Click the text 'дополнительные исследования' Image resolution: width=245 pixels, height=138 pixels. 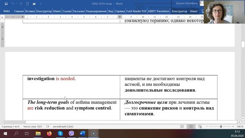coord(160,90)
